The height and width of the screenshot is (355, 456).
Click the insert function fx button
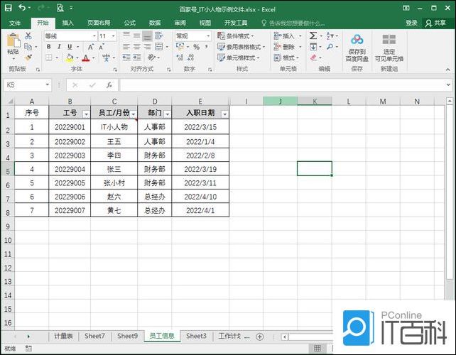109,85
